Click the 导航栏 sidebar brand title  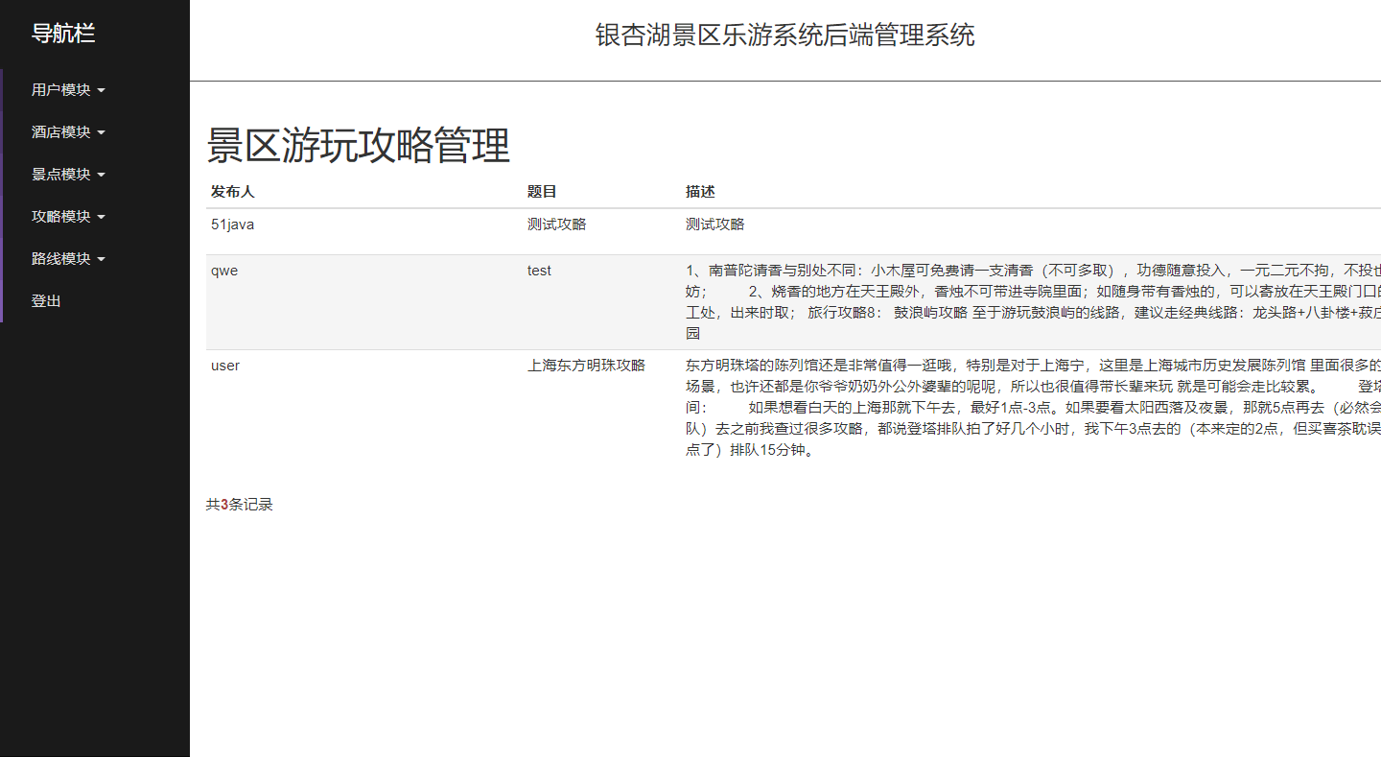coord(63,35)
